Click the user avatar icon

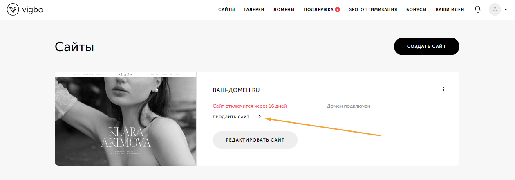point(495,9)
